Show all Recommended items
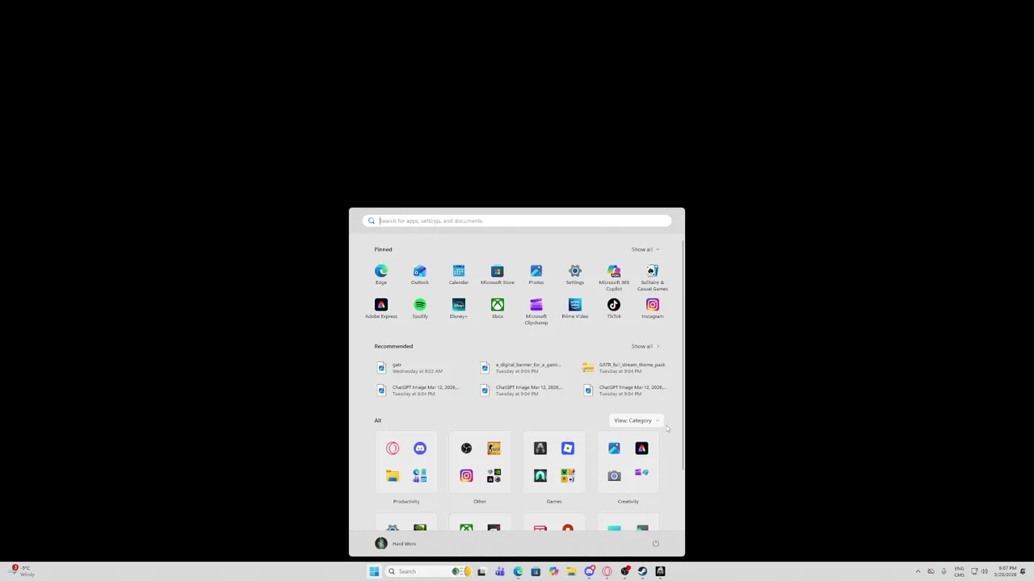 point(645,346)
